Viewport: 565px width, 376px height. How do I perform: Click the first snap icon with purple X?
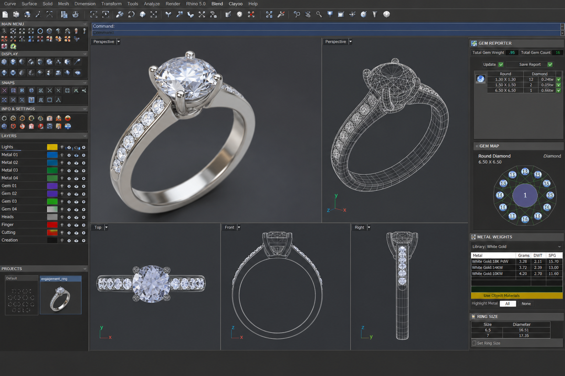[x=4, y=90]
